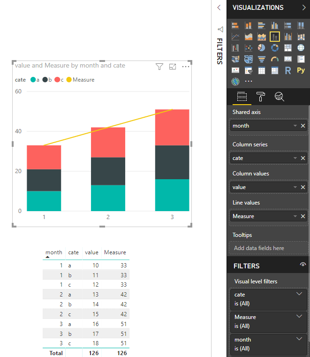Select the Stacked bar chart visual

pos(235,25)
